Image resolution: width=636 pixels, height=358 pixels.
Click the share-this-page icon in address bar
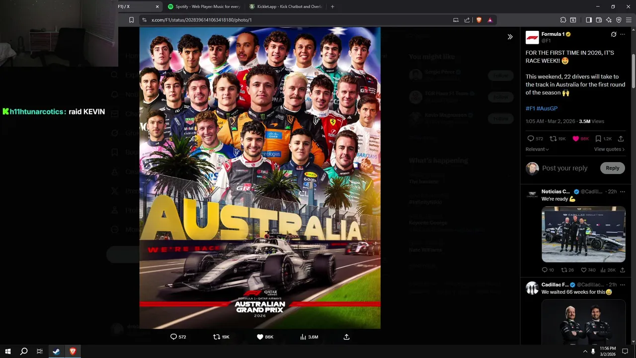click(x=467, y=20)
